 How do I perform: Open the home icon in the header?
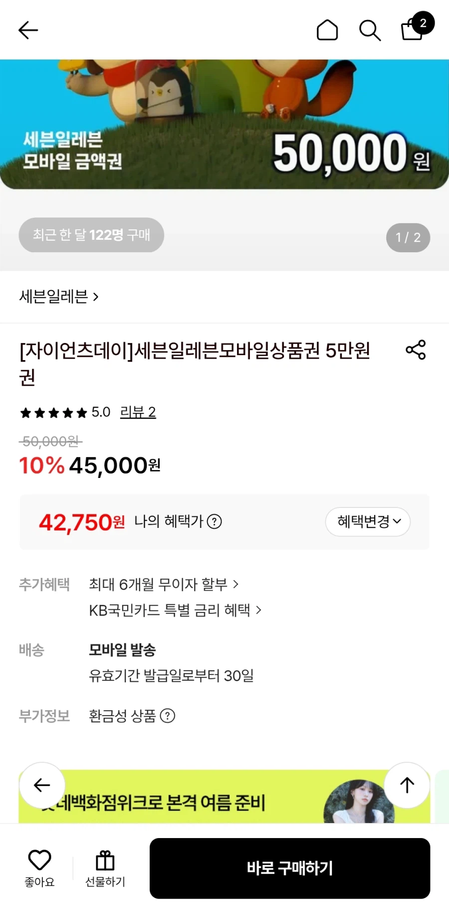[327, 30]
